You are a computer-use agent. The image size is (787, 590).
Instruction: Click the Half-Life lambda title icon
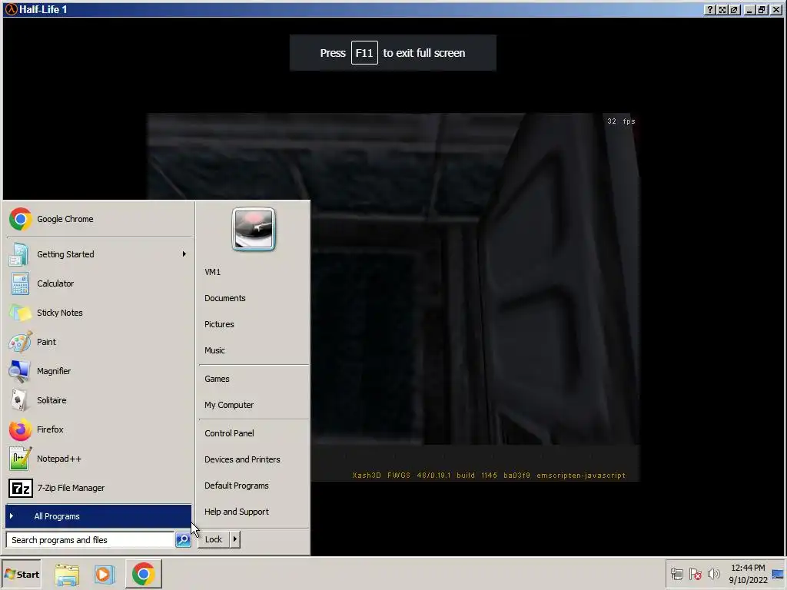(11, 9)
